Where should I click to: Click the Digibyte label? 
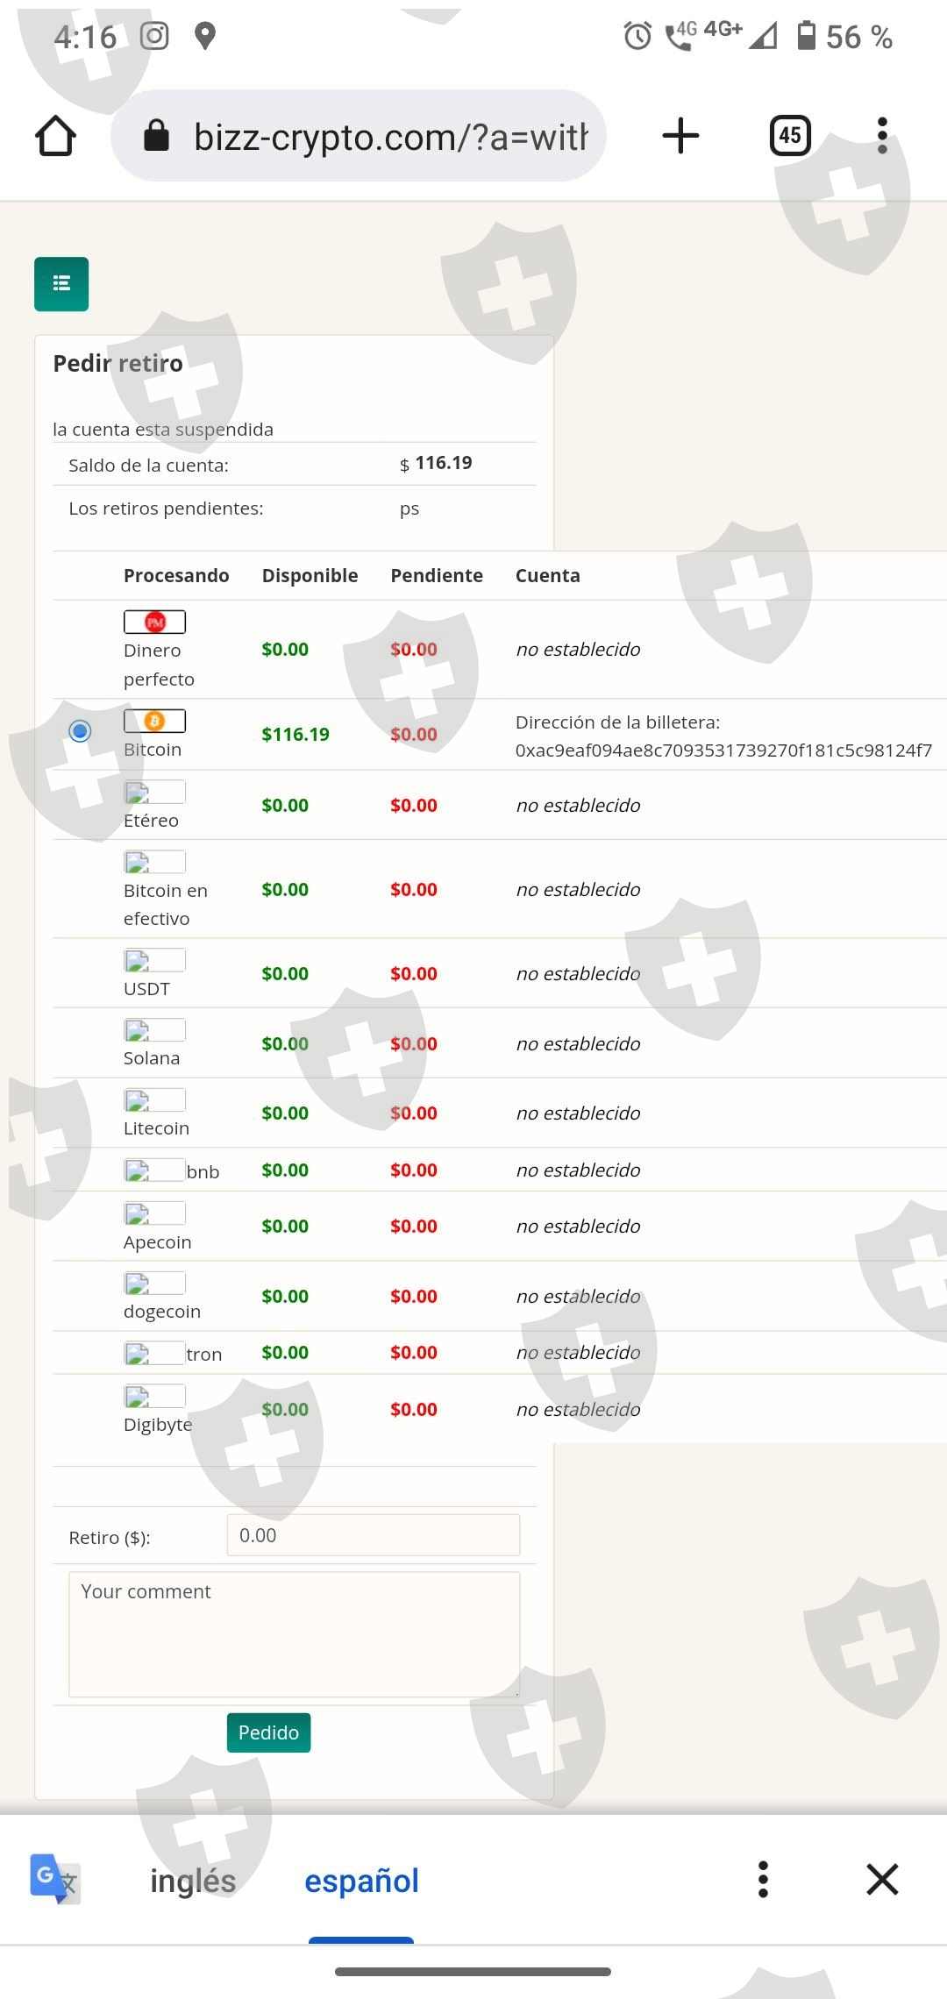tap(158, 1425)
